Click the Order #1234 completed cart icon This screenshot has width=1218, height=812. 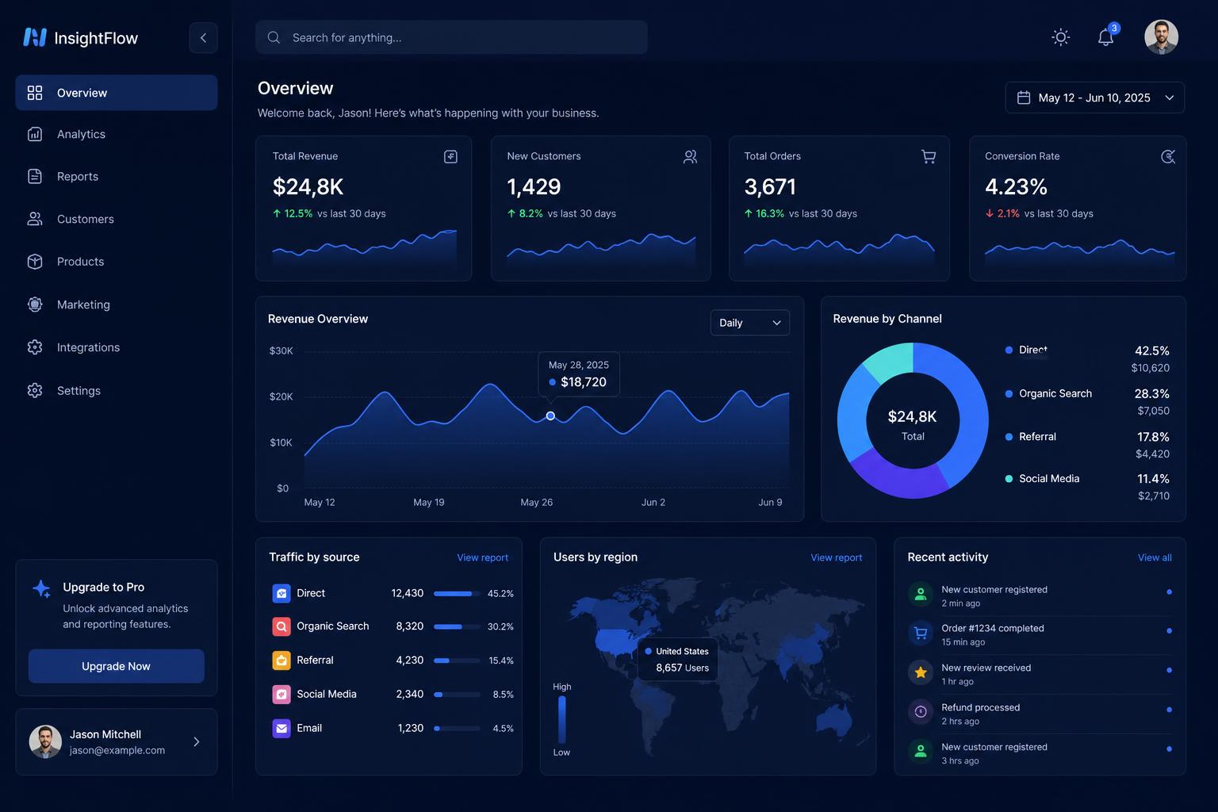coord(921,633)
